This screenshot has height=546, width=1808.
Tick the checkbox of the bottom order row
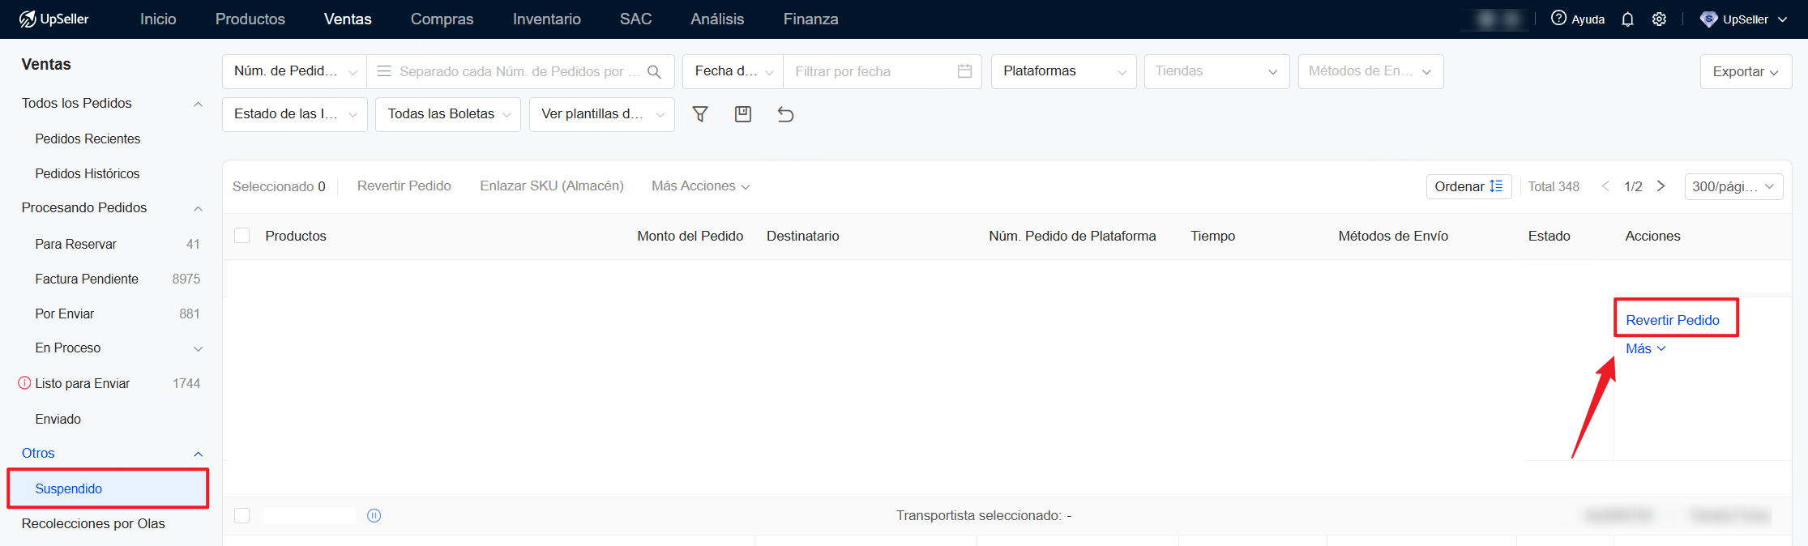click(x=241, y=515)
